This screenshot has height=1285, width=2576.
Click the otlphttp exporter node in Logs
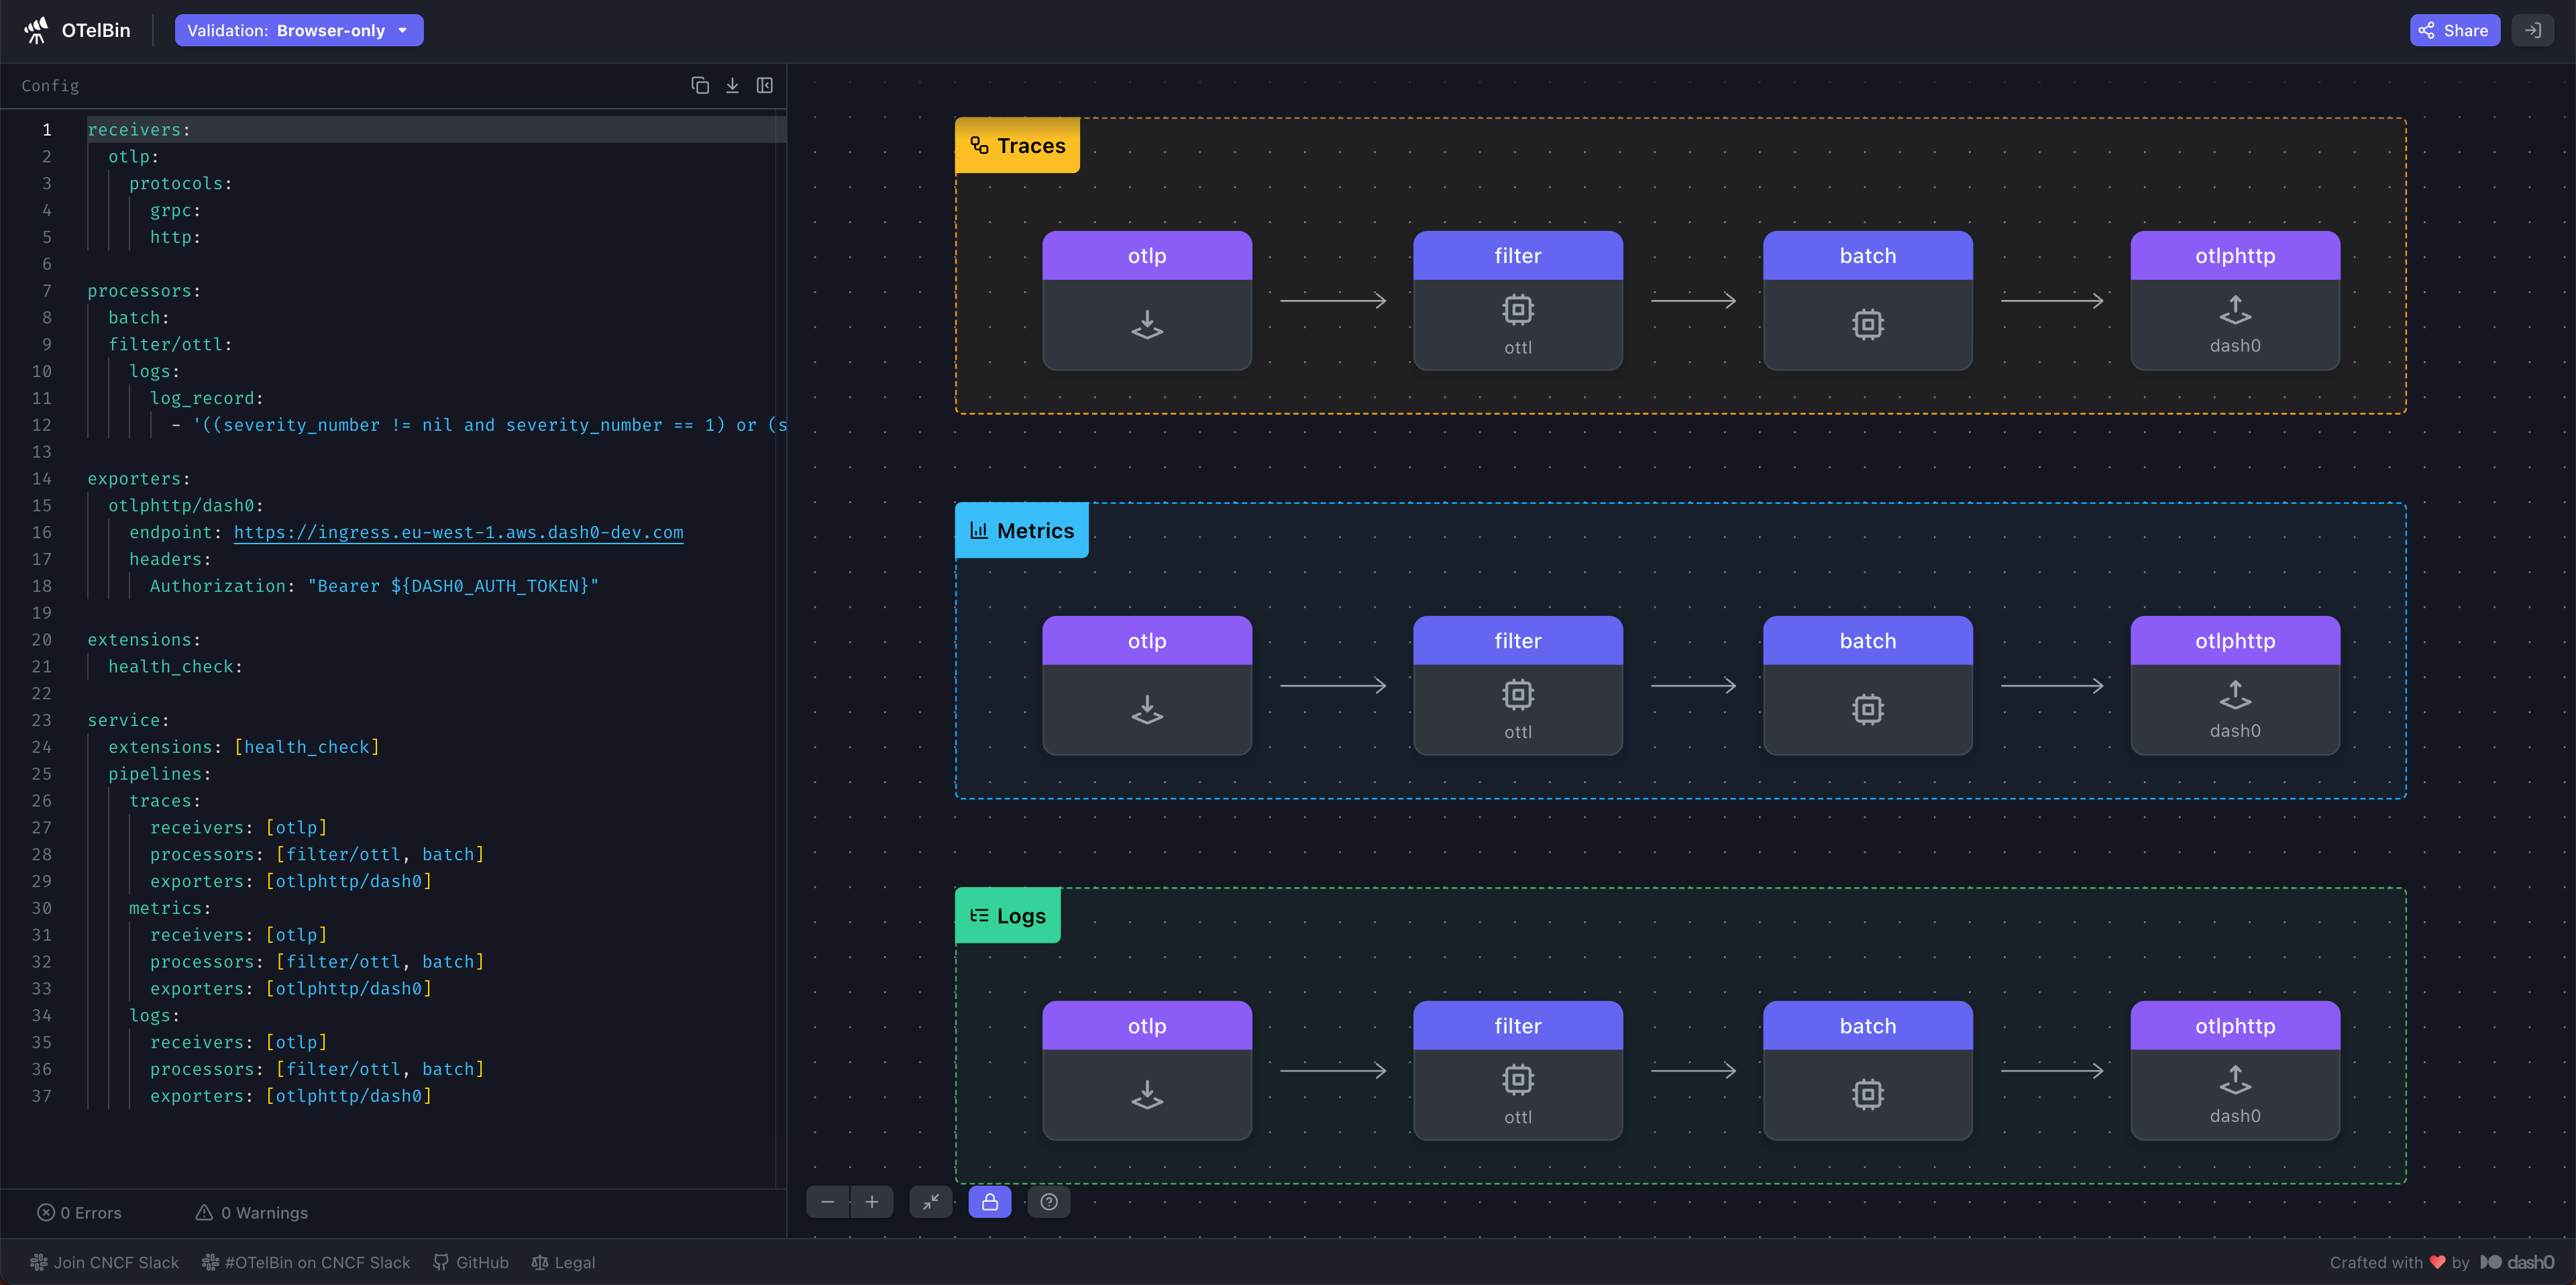pyautogui.click(x=2235, y=1070)
